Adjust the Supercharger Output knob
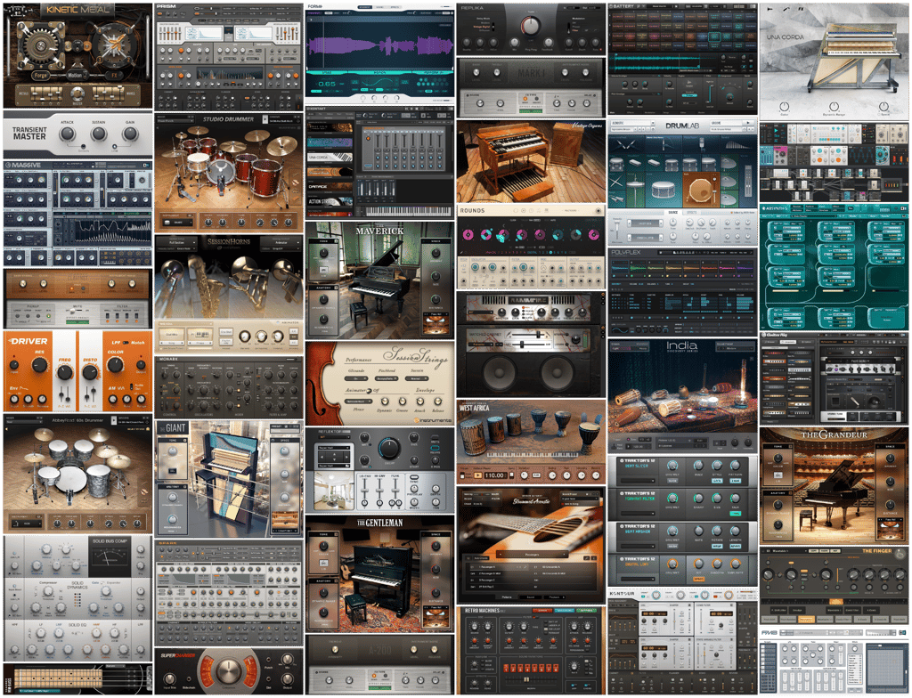The height and width of the screenshot is (698, 912). click(x=288, y=678)
